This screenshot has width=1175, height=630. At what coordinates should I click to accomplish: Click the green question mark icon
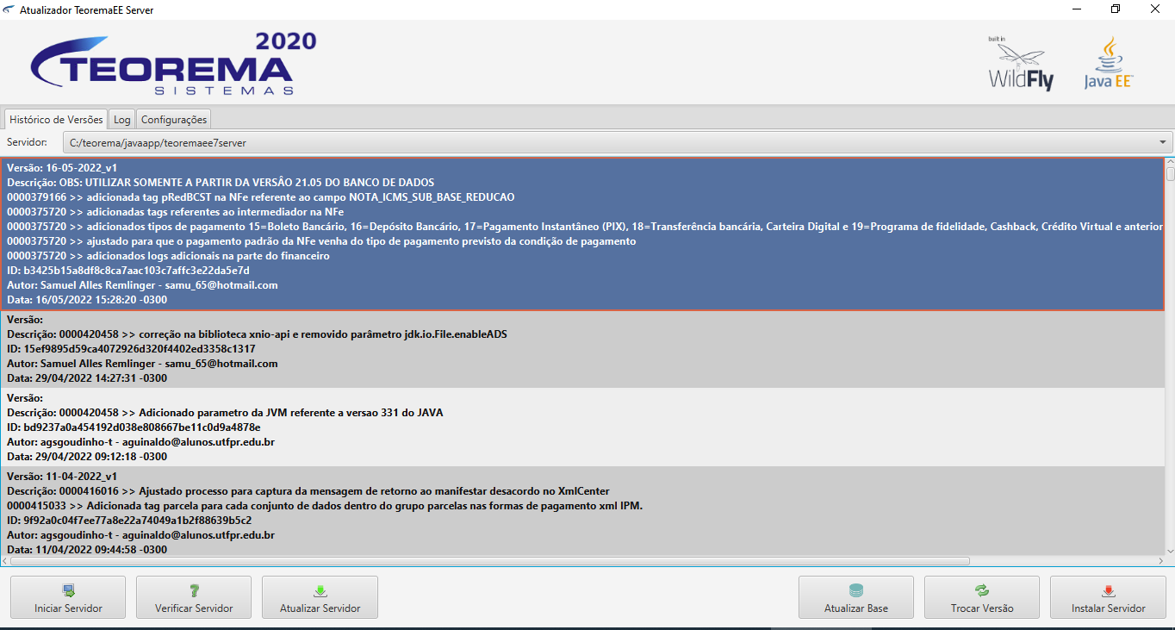click(194, 590)
